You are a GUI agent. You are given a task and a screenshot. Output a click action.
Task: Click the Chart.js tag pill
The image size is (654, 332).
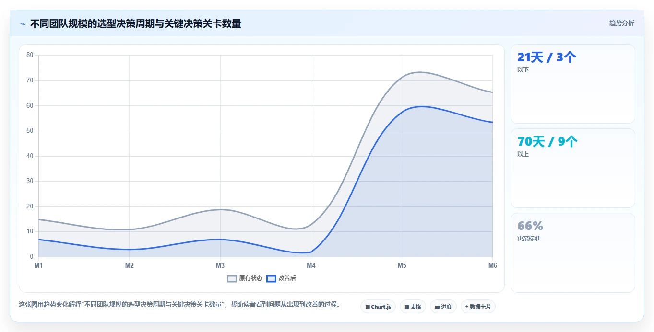point(378,307)
